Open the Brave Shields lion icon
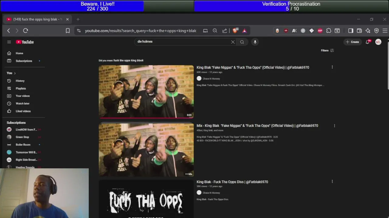Screen dimensions: 389x218 pyautogui.click(x=235, y=31)
